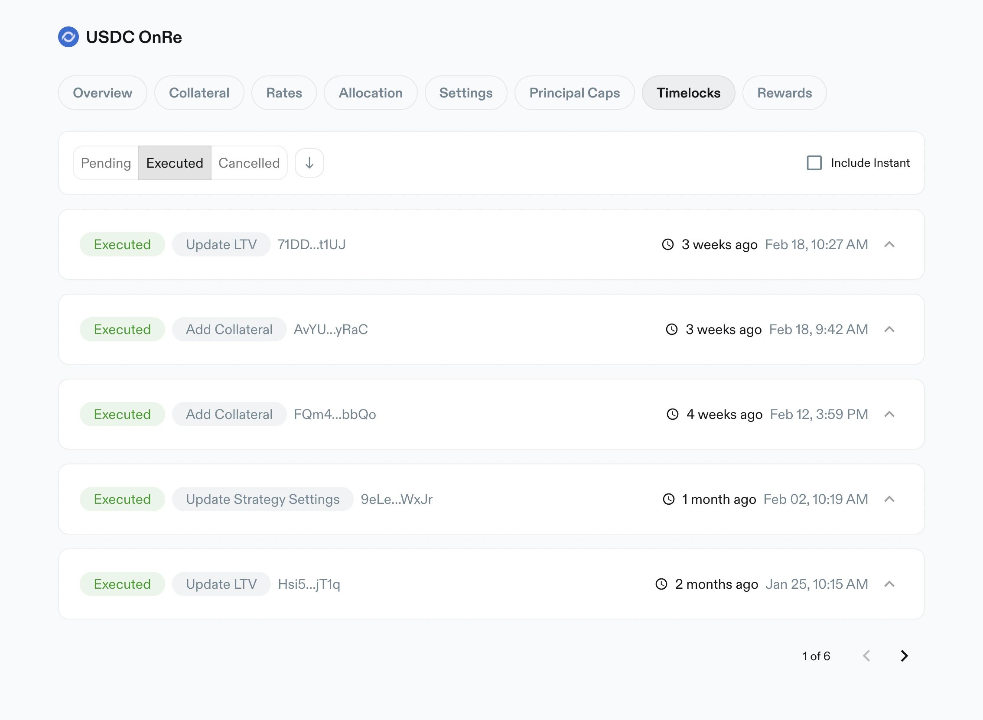Collapse the 71DD...t1UJ Update LTV entry

(889, 244)
